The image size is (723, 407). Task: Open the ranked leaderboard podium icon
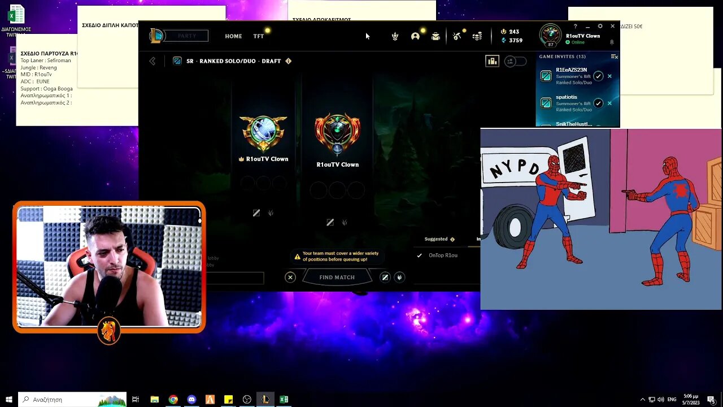(492, 61)
